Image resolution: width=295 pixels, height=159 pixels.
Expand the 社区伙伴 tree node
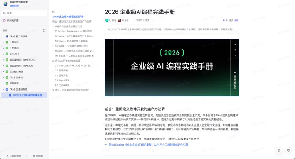coord(3,42)
